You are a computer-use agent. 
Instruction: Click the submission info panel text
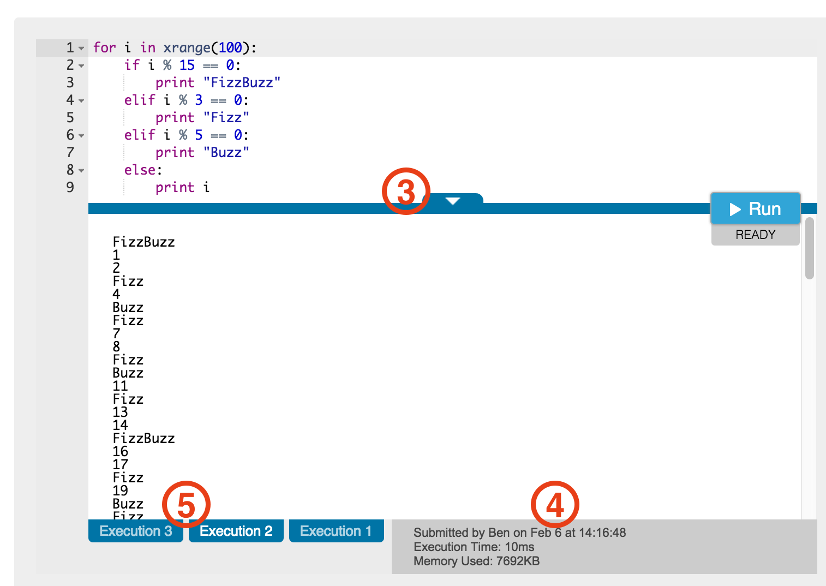pyautogui.click(x=519, y=547)
